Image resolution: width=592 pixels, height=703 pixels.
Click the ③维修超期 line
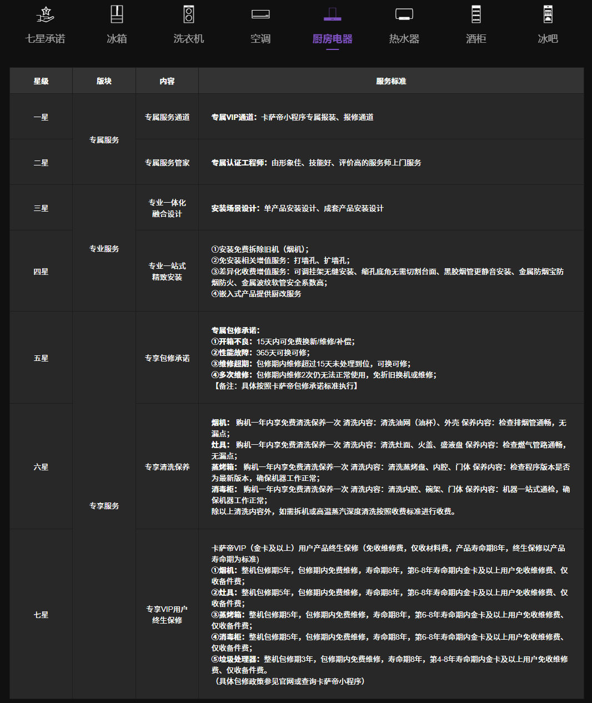(x=311, y=364)
